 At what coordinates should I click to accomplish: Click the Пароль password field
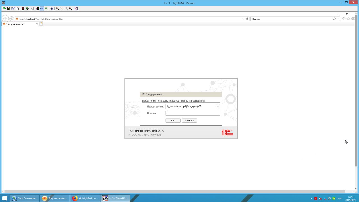click(193, 113)
